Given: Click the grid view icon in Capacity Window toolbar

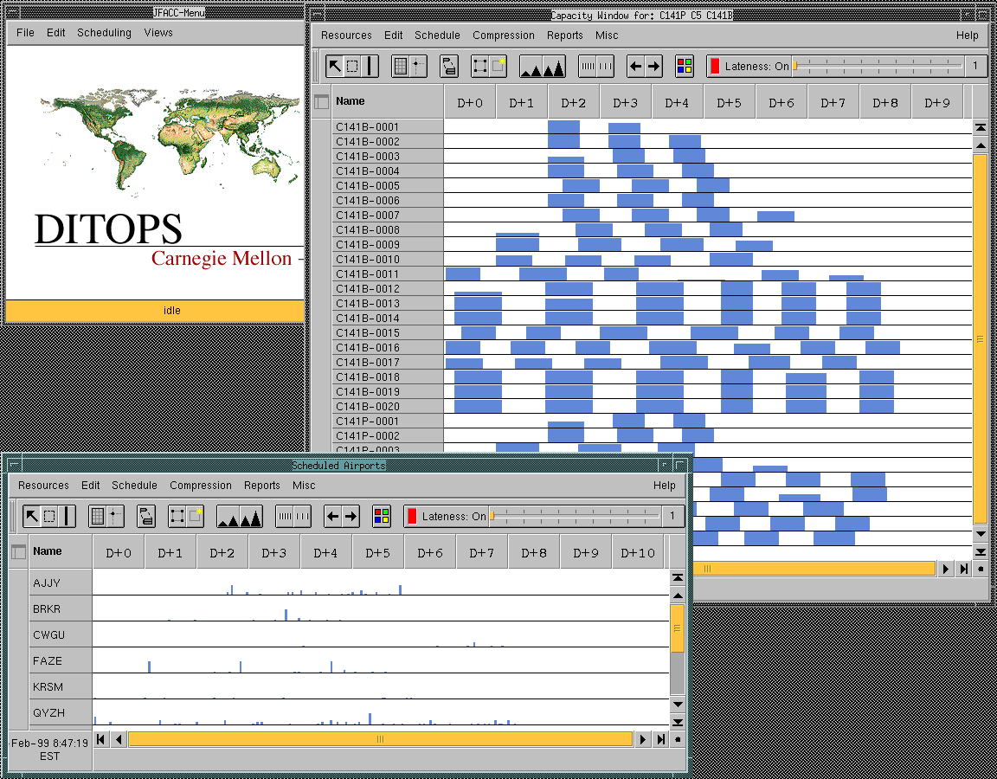Looking at the screenshot, I should click(400, 66).
